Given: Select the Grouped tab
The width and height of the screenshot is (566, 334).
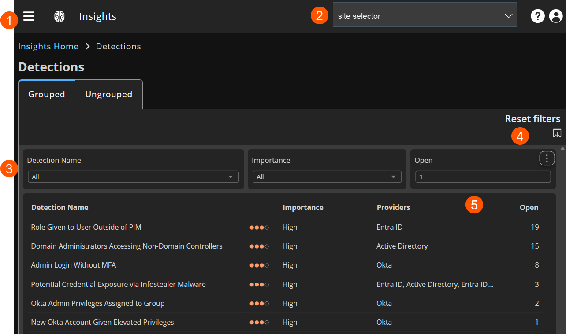Looking at the screenshot, I should click(x=46, y=94).
